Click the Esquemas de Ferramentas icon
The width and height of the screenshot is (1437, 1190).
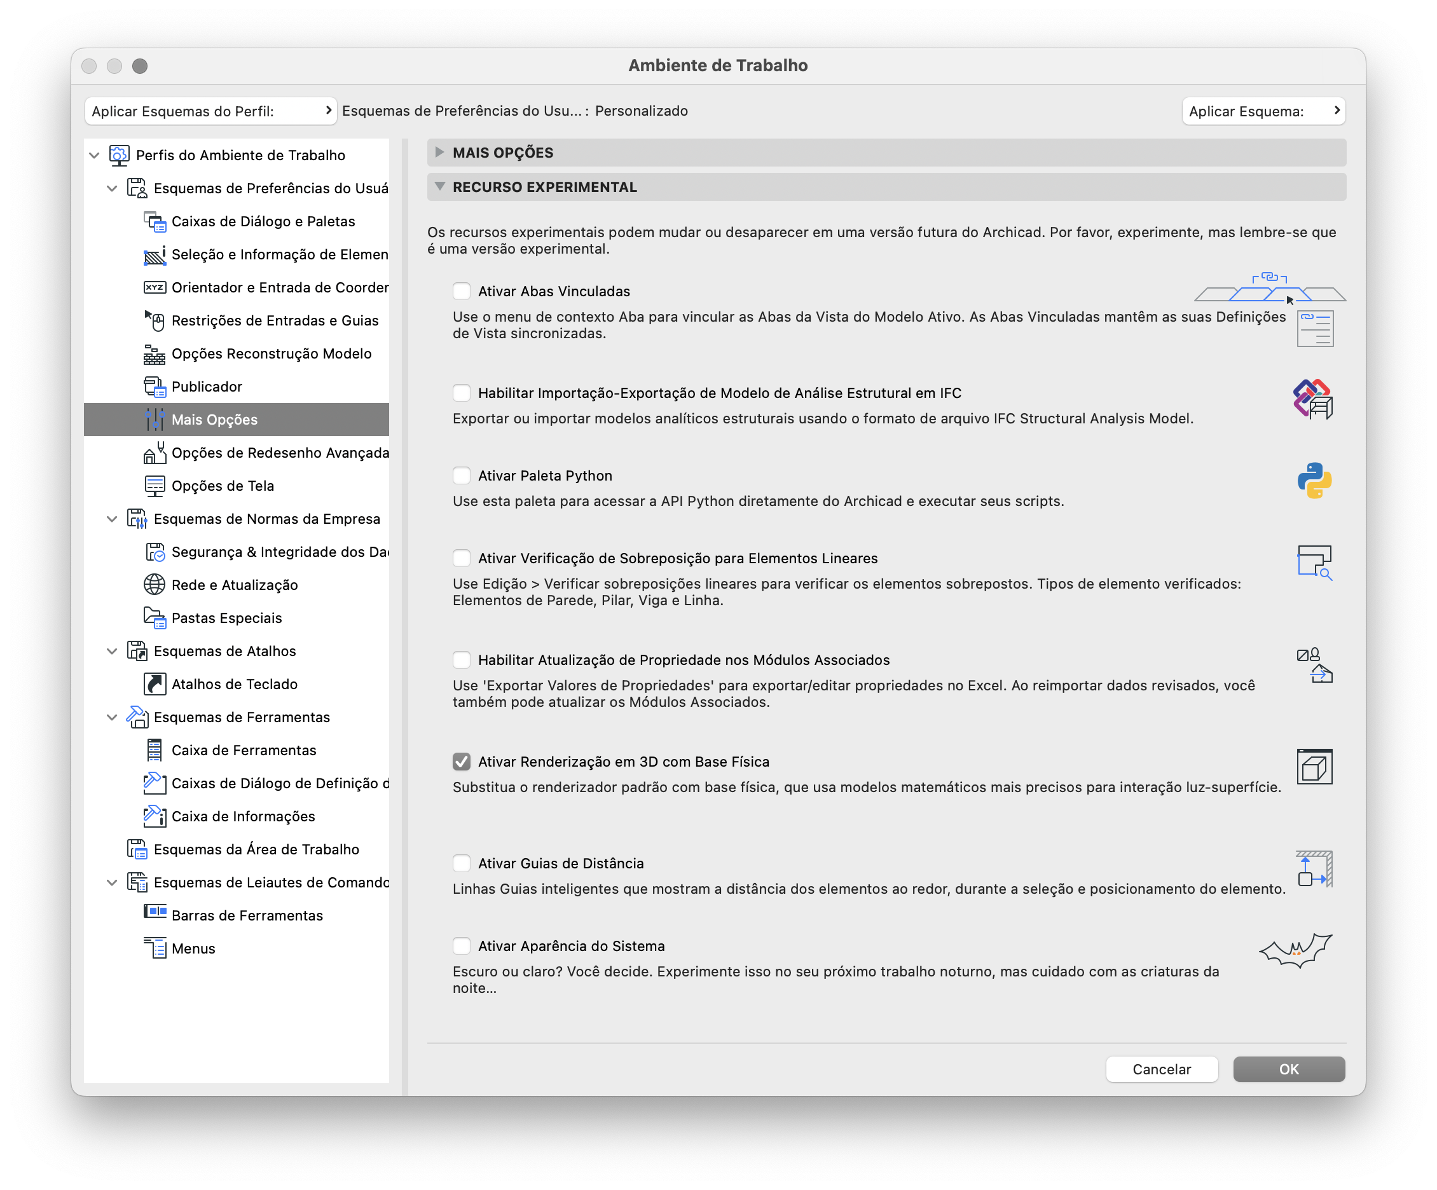tap(137, 717)
